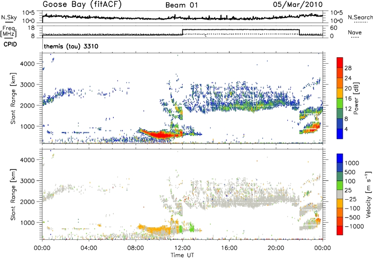Click the red top of the power colorbar

(340, 63)
